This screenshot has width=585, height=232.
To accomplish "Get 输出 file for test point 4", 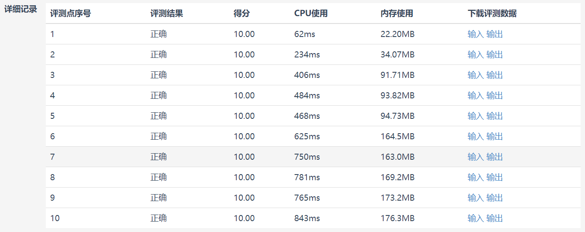I will coord(494,95).
